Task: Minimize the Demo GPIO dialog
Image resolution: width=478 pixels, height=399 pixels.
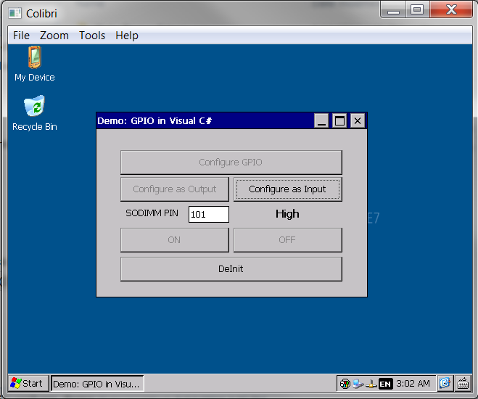Action: tap(321, 120)
